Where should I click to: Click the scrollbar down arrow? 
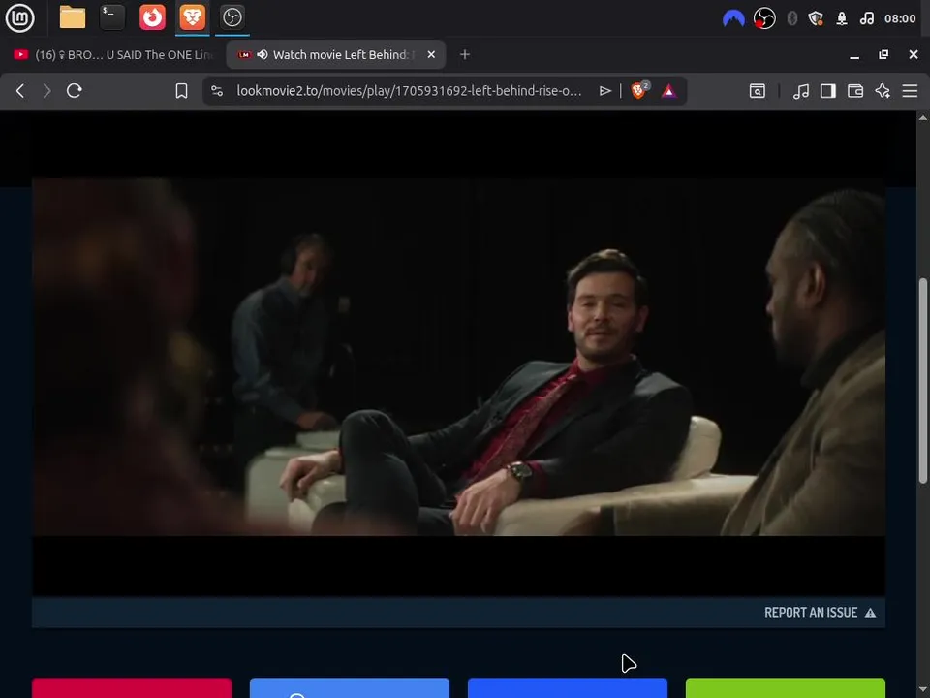(923, 691)
